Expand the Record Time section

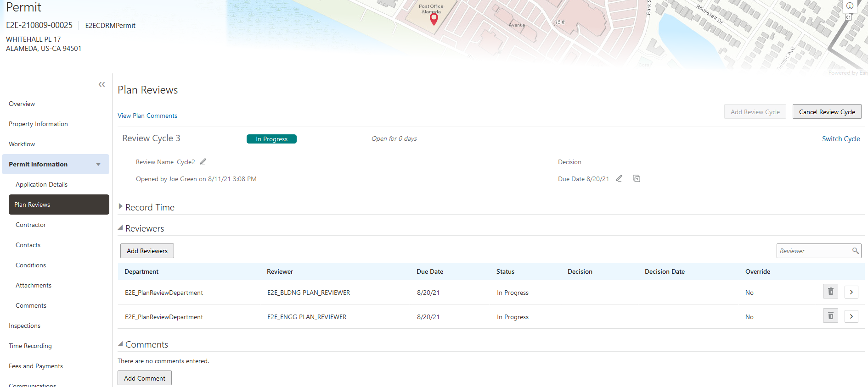tap(120, 207)
